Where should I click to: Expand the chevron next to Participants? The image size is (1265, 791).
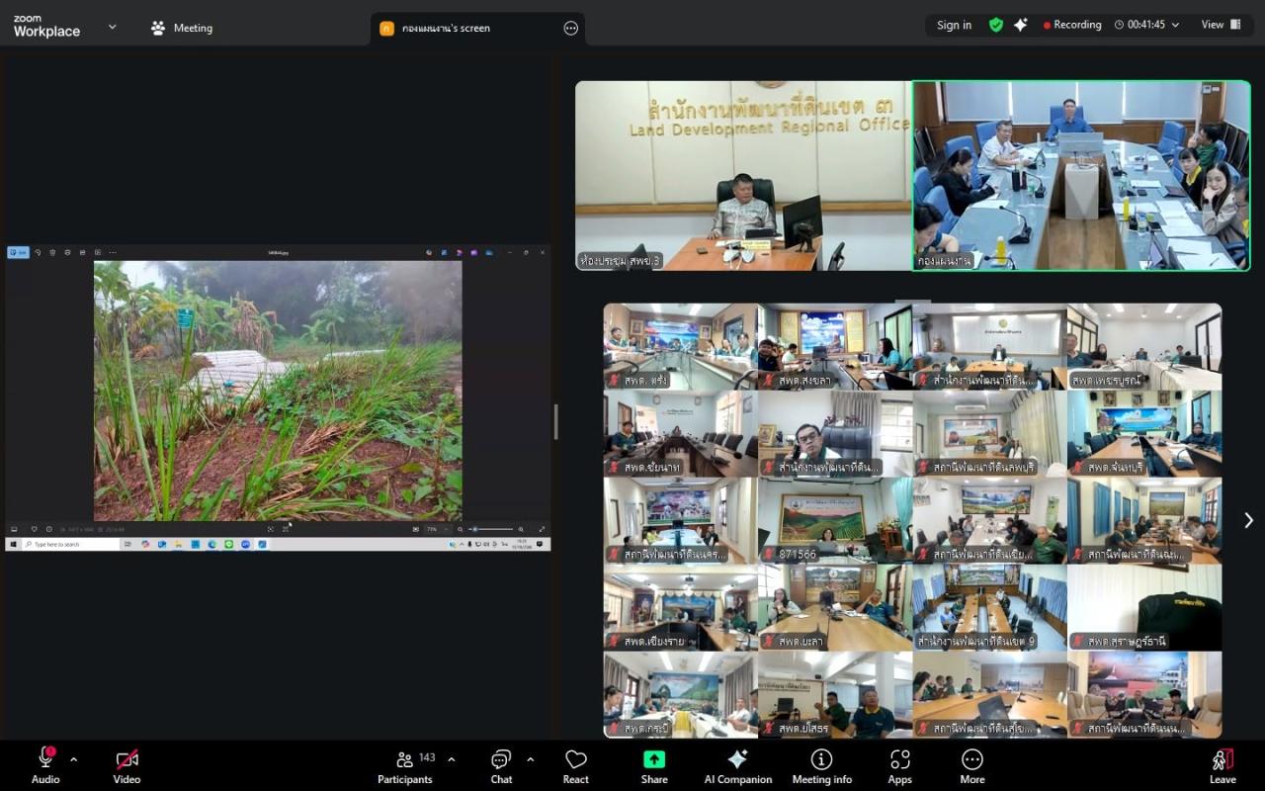point(452,759)
